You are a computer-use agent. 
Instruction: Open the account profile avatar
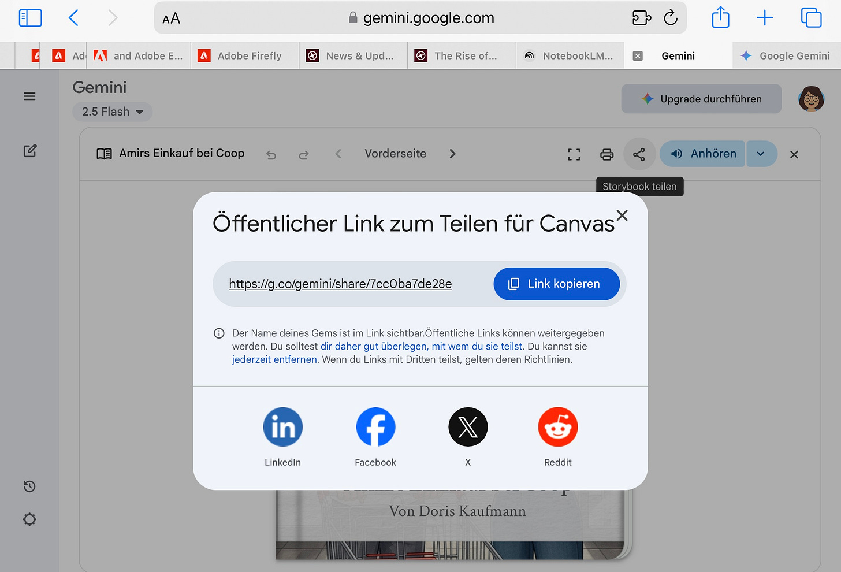tap(811, 99)
